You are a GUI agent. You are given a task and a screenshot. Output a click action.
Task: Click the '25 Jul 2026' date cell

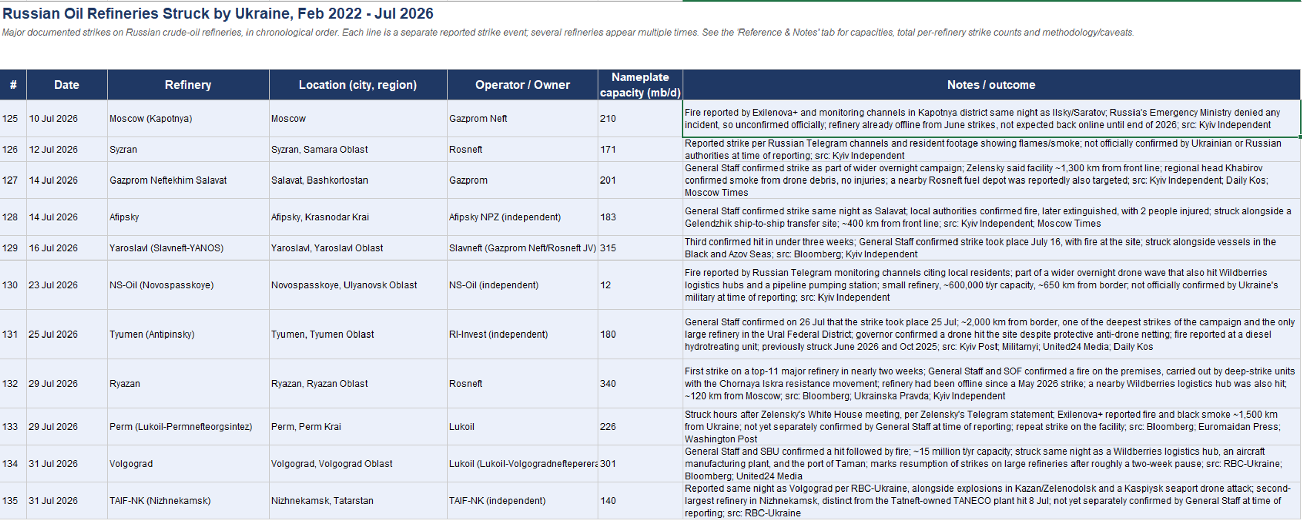(67, 334)
